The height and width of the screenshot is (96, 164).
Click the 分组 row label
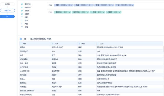(x=50, y=5)
